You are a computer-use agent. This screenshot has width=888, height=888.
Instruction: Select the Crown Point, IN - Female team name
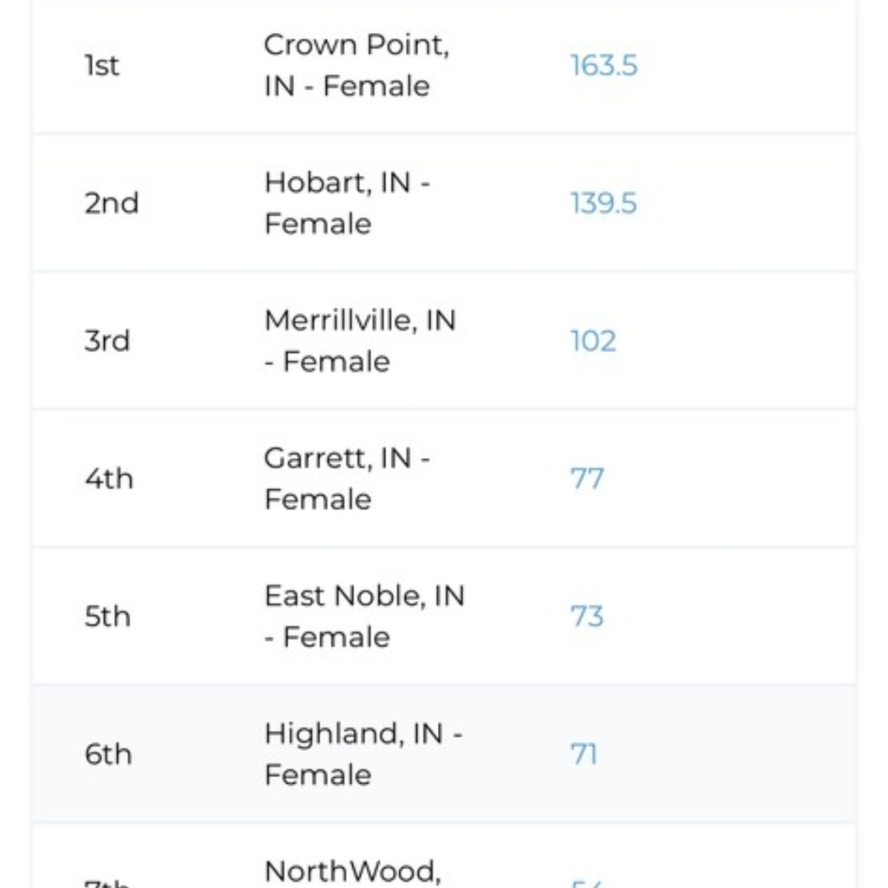pyautogui.click(x=356, y=66)
